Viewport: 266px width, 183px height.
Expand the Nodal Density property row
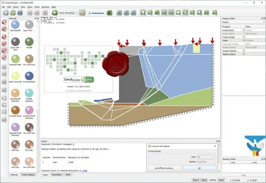(243, 30)
